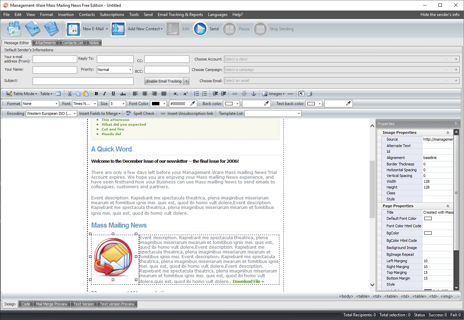The width and height of the screenshot is (464, 320).
Task: Click the Paste clipboard icon
Action: coord(86,94)
